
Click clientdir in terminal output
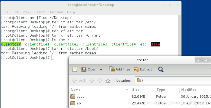pos(11,44)
